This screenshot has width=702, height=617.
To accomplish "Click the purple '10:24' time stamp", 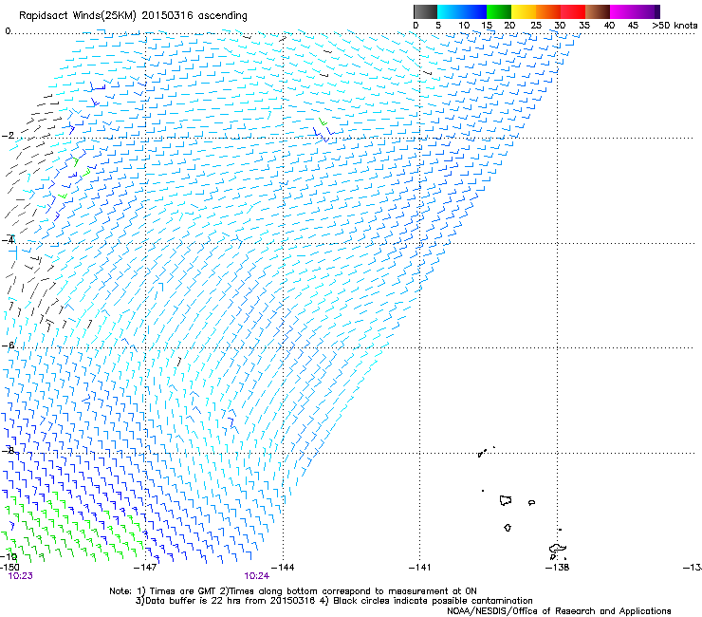I will 256,576.
